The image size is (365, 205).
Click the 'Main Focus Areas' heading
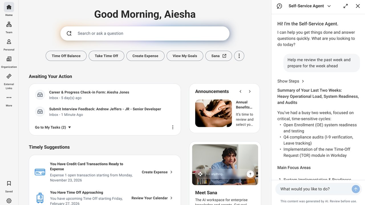[294, 168]
